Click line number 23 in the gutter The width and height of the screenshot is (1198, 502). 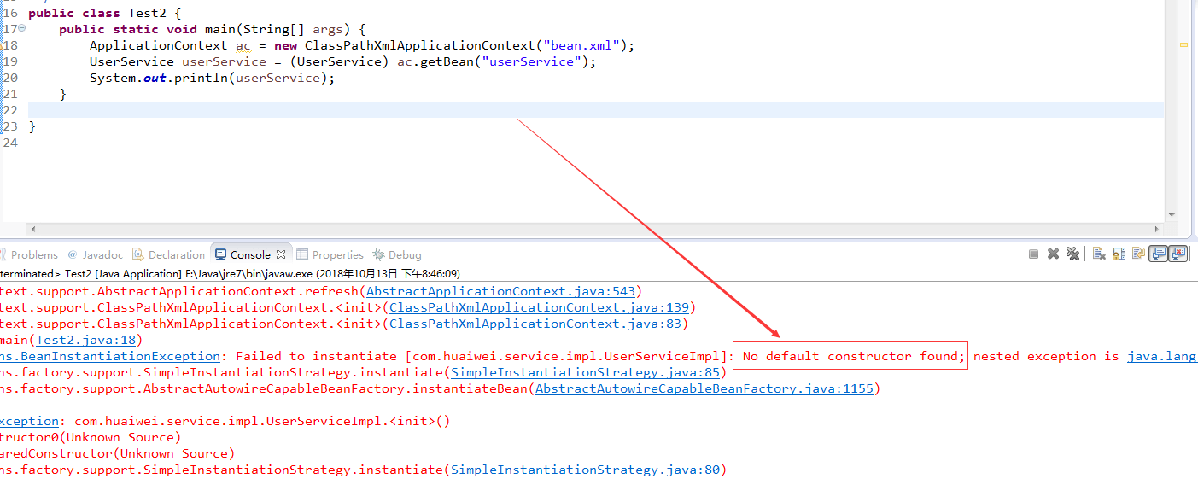(x=10, y=126)
